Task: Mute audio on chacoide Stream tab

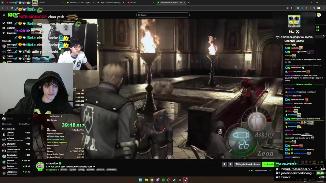Action: [x=181, y=3]
